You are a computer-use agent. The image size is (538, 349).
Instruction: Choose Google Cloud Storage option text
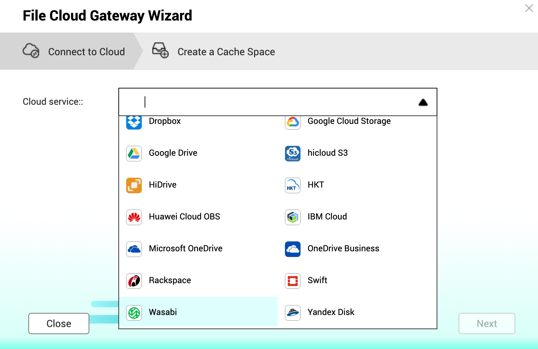coord(349,121)
